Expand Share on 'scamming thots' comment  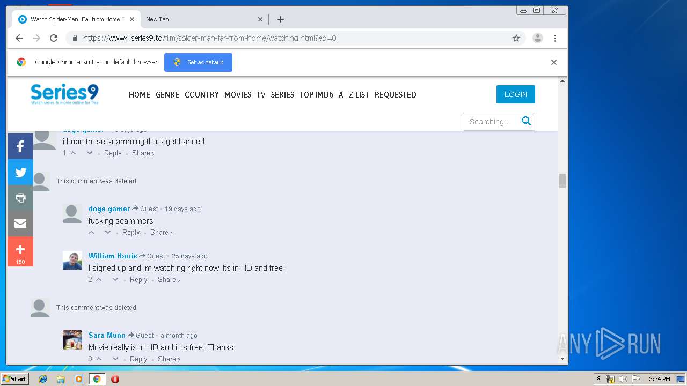click(143, 153)
